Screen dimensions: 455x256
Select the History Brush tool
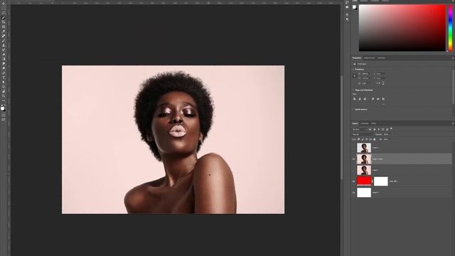click(x=4, y=50)
